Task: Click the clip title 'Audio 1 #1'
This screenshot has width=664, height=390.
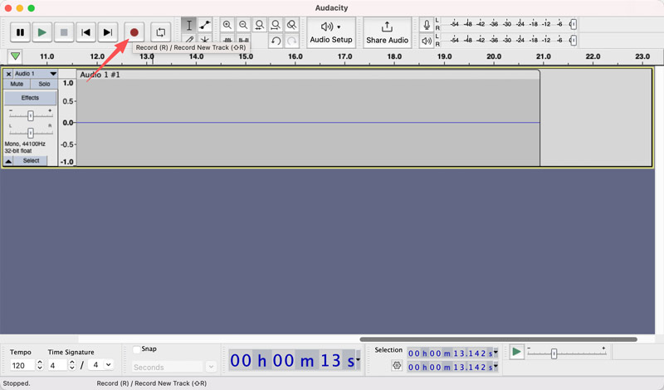Action: coord(100,75)
